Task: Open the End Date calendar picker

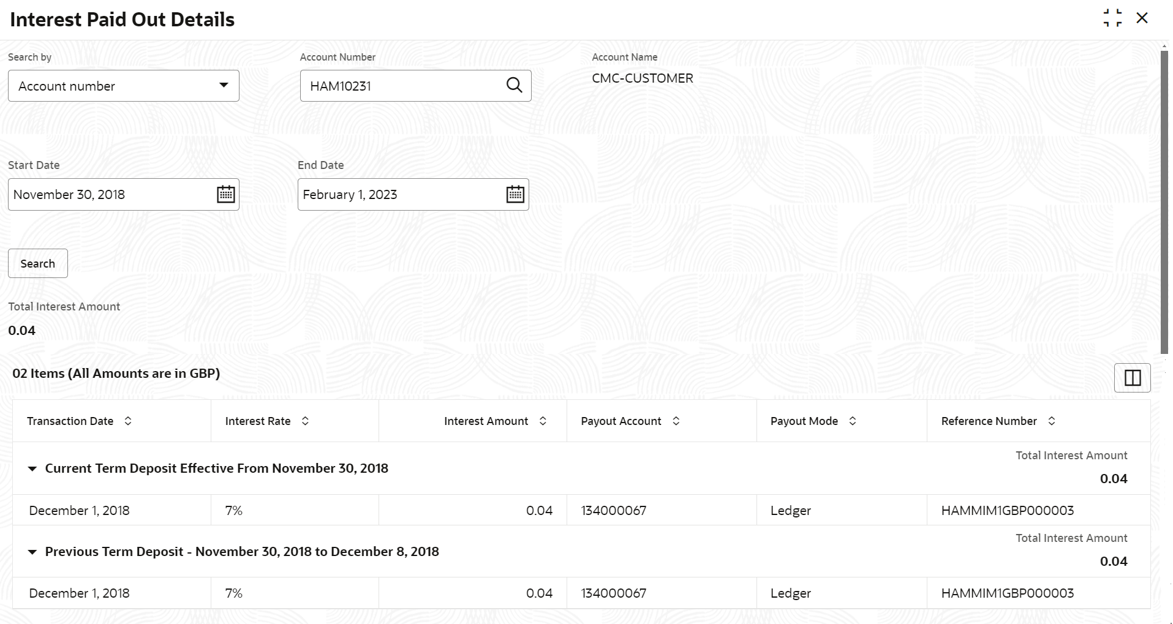Action: pyautogui.click(x=515, y=194)
